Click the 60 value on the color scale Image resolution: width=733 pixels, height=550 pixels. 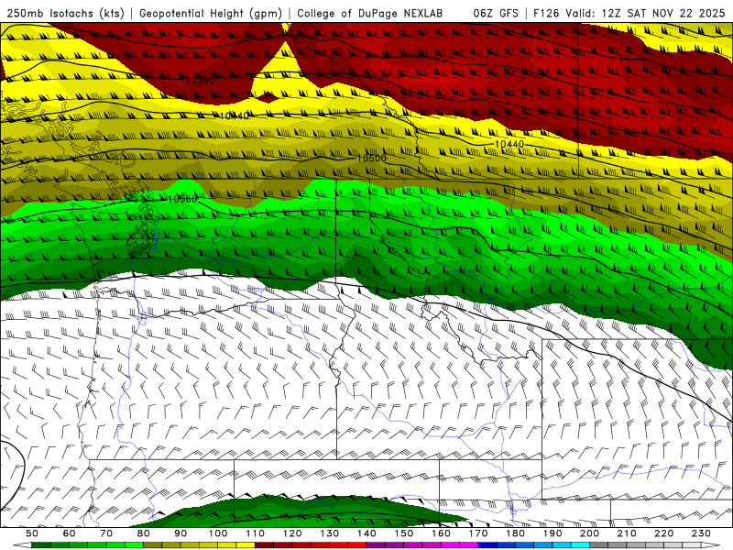tap(70, 533)
